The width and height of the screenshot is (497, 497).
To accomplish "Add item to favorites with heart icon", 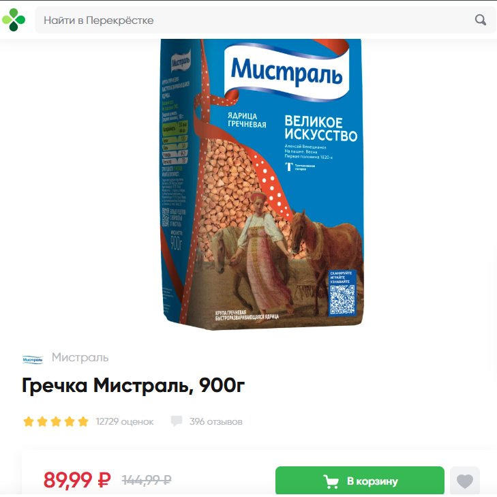I will tap(465, 481).
